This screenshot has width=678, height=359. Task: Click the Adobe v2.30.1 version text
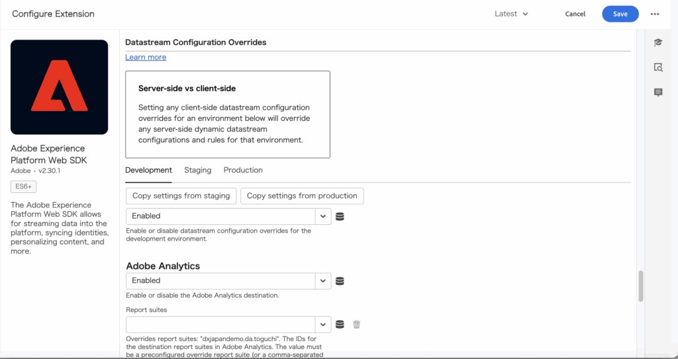(x=36, y=171)
